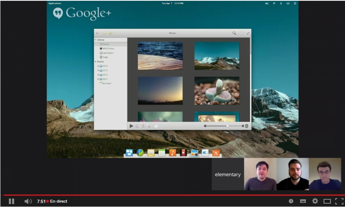This screenshot has width=345, height=207.
Task: Select the glasses-wearing right presenter's feed
Action: tap(325, 174)
